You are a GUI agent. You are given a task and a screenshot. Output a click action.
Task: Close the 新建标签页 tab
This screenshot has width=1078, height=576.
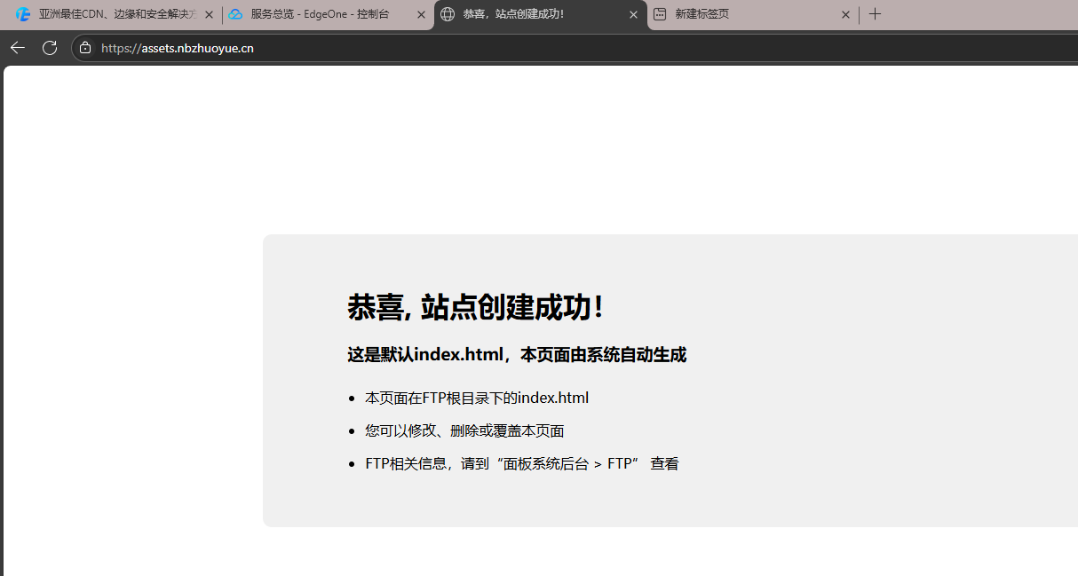click(845, 14)
